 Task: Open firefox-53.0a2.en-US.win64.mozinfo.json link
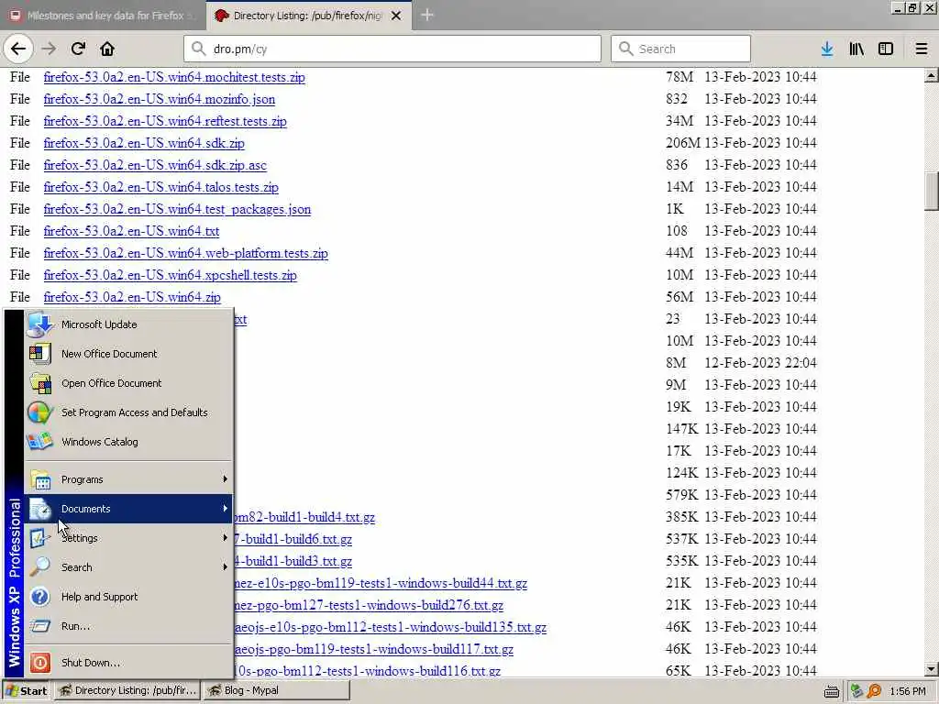160,99
